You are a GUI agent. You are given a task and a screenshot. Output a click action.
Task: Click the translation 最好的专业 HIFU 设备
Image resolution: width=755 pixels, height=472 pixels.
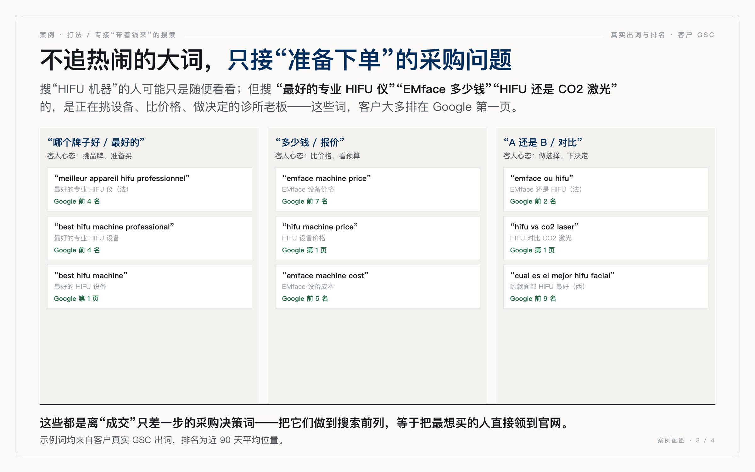tap(87, 238)
